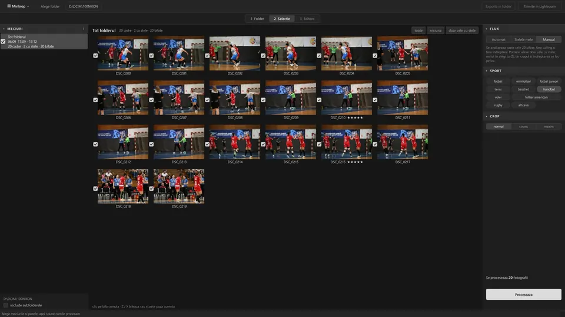Set crop to strans

(x=524, y=127)
